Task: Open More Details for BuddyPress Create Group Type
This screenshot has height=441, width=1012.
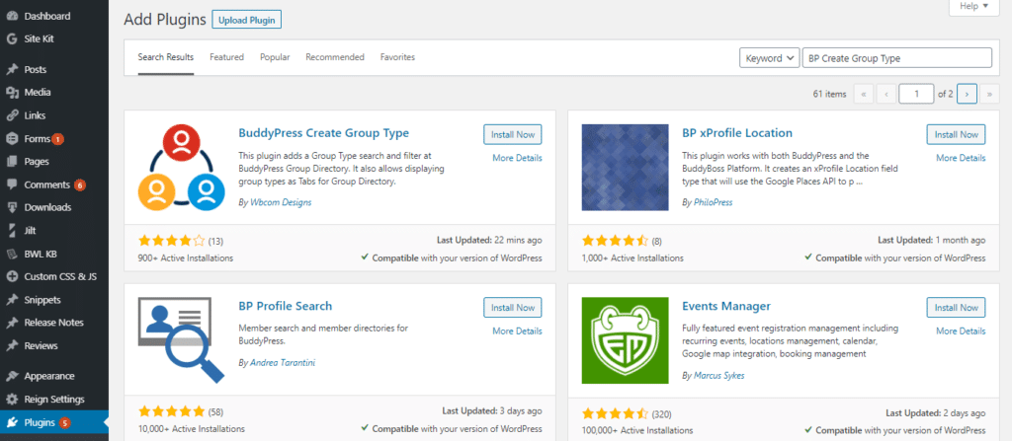Action: [517, 158]
